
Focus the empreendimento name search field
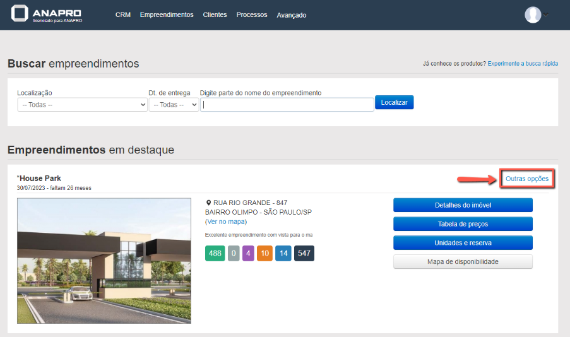click(287, 105)
